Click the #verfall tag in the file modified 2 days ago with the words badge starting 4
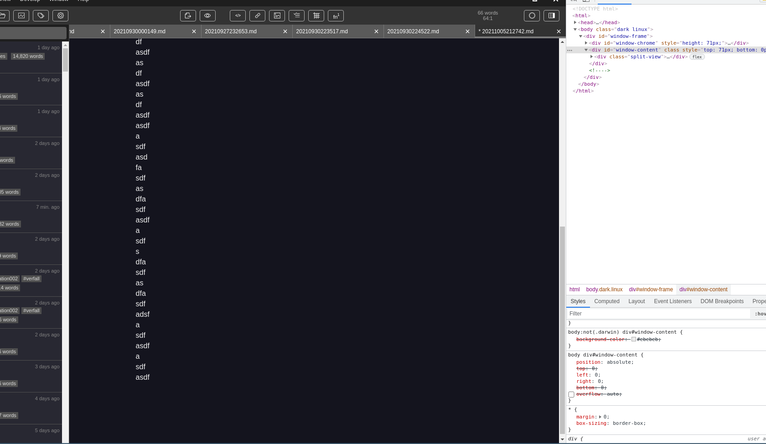Image resolution: width=766 pixels, height=444 pixels. tap(31, 279)
